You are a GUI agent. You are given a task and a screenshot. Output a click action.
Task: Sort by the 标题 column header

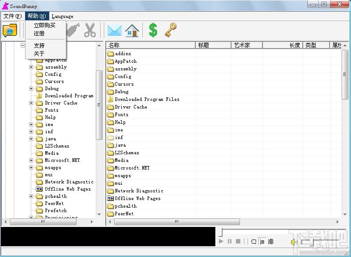pos(213,45)
